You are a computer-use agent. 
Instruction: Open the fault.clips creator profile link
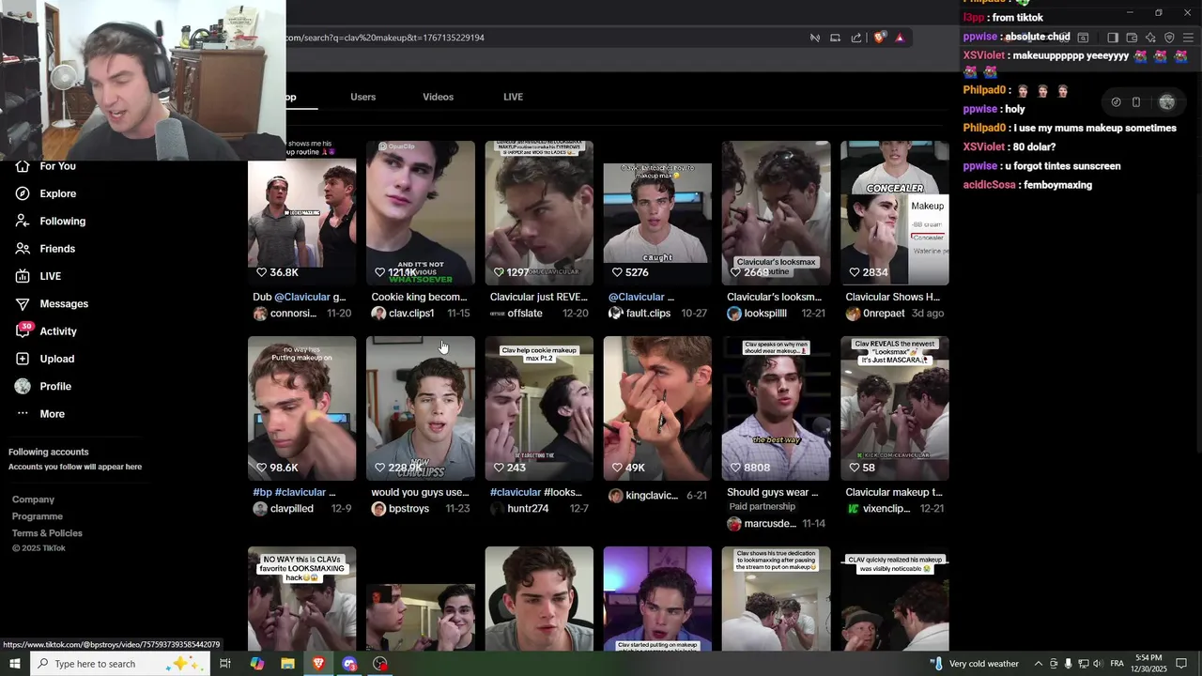click(648, 314)
